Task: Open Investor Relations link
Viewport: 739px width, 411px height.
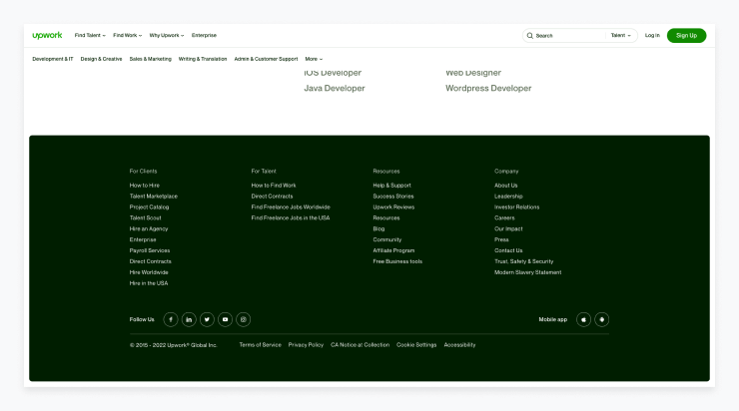Action: point(516,207)
